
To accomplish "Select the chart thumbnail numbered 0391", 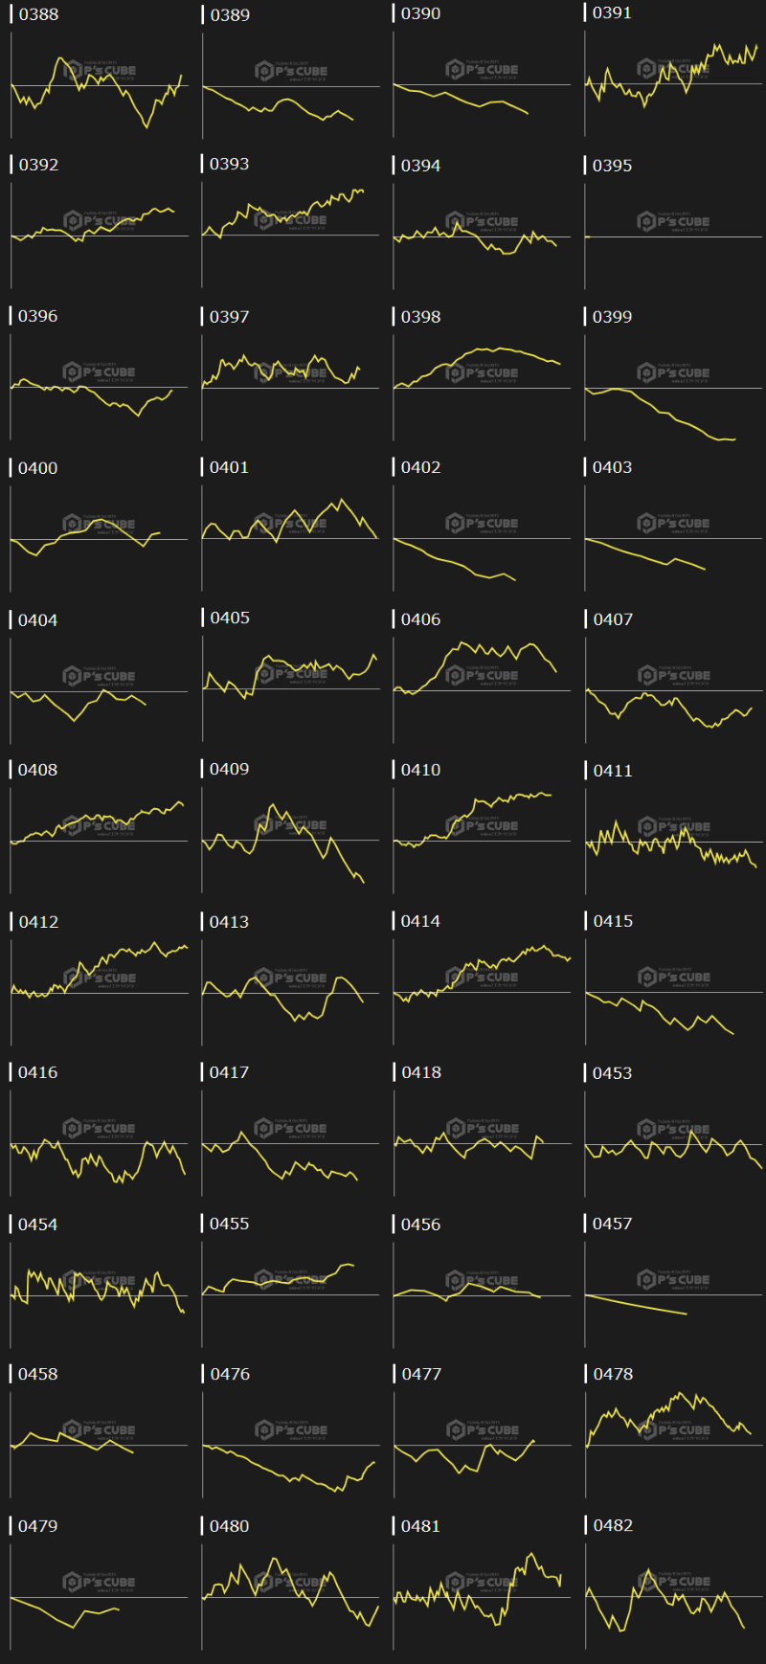I will (673, 84).
